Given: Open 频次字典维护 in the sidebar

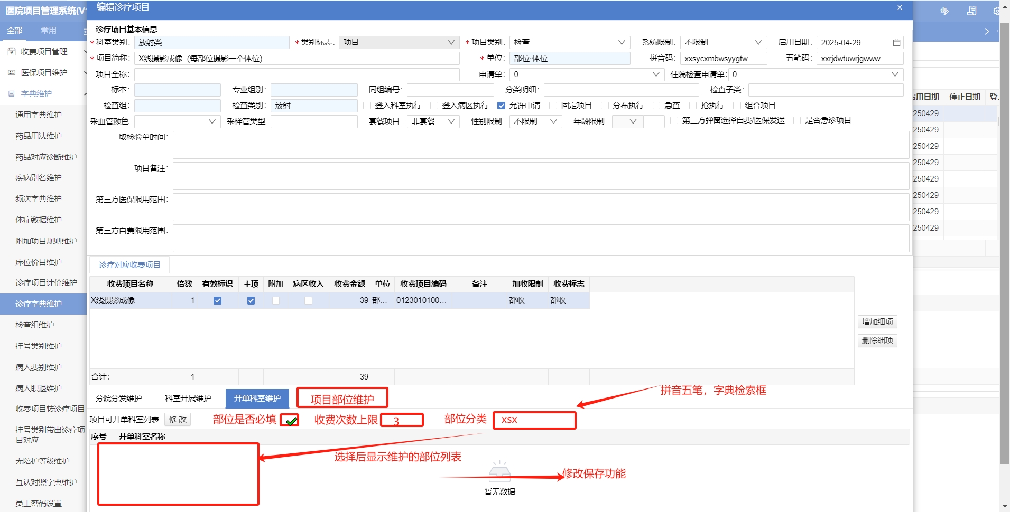Looking at the screenshot, I should point(39,199).
